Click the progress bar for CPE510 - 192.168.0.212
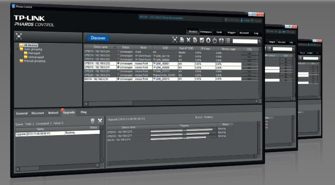Viewport: 335px width, 185px height. (x=181, y=131)
